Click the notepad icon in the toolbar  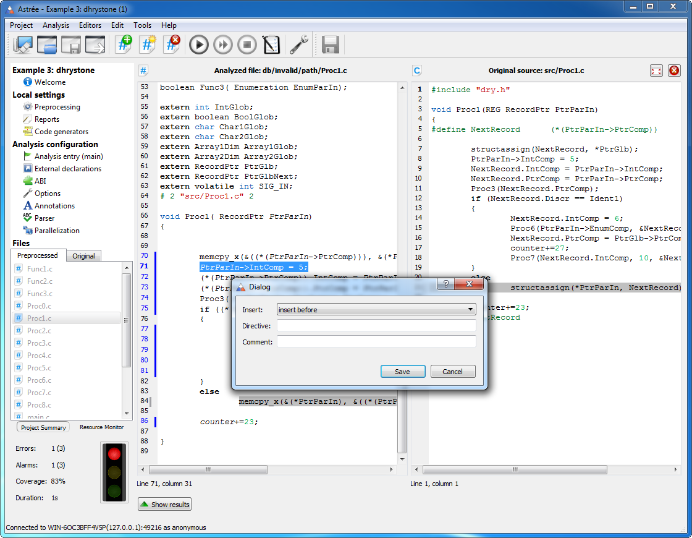271,45
